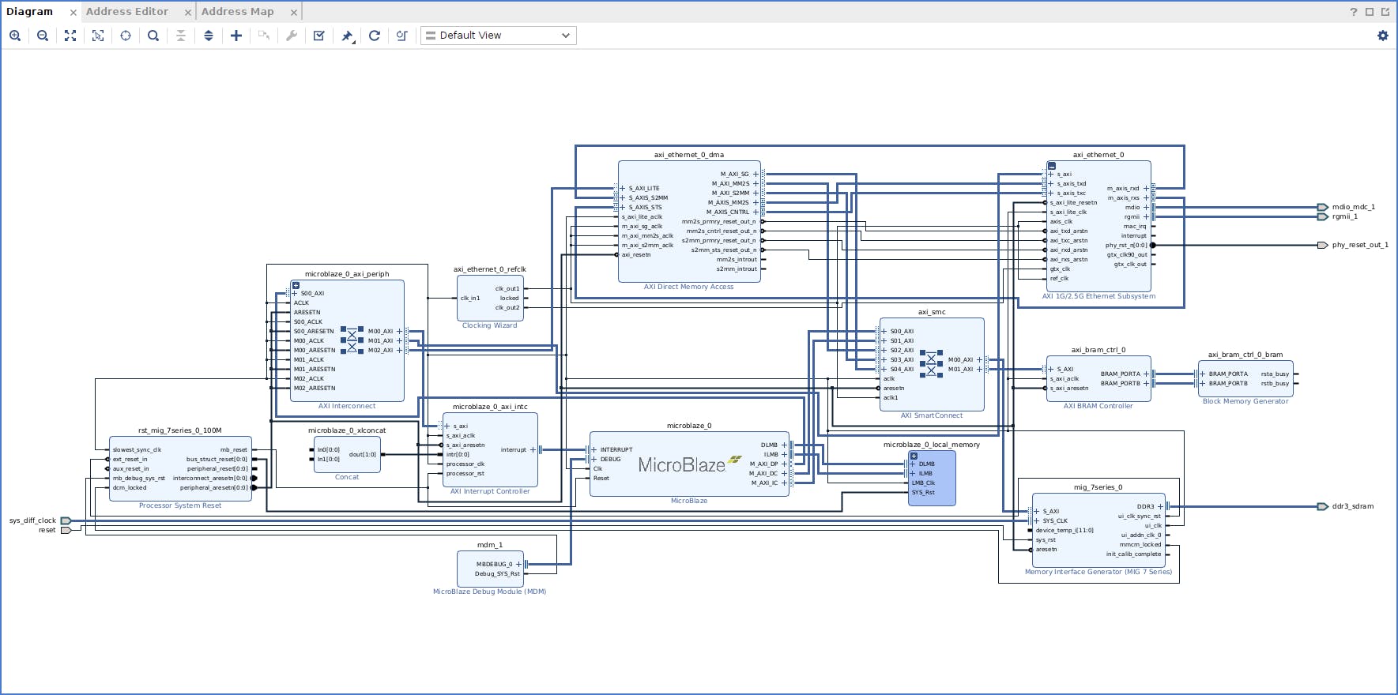Click the AXI Interconnect label
Image resolution: width=1398 pixels, height=695 pixels.
347,406
